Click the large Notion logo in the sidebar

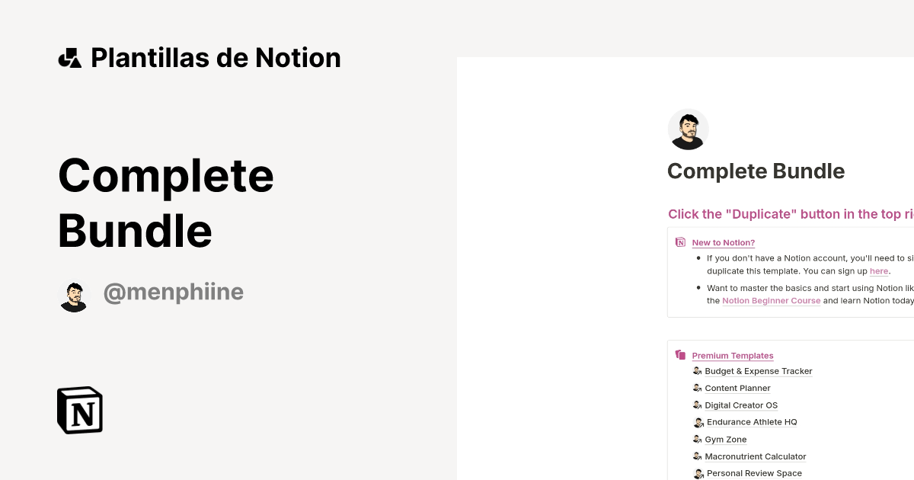point(79,410)
